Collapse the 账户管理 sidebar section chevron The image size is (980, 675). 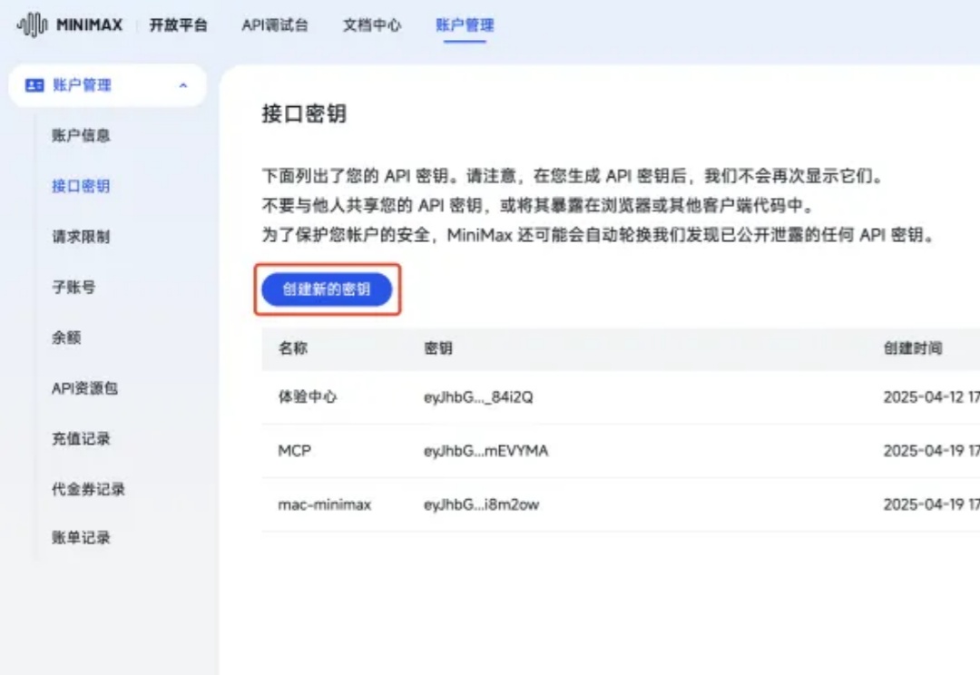coord(183,85)
